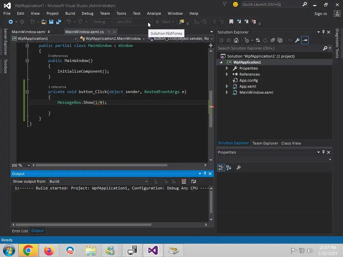Viewport: 343px width, 257px height.
Task: Expand the References node in Solution Explorer
Action: pos(227,74)
